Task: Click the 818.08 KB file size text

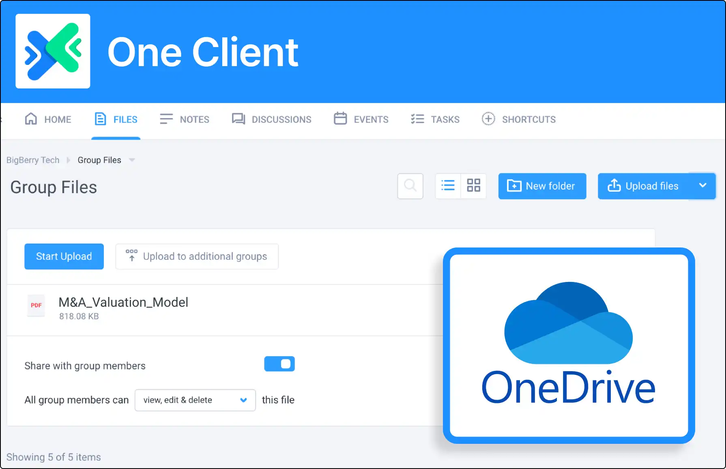Action: [79, 316]
